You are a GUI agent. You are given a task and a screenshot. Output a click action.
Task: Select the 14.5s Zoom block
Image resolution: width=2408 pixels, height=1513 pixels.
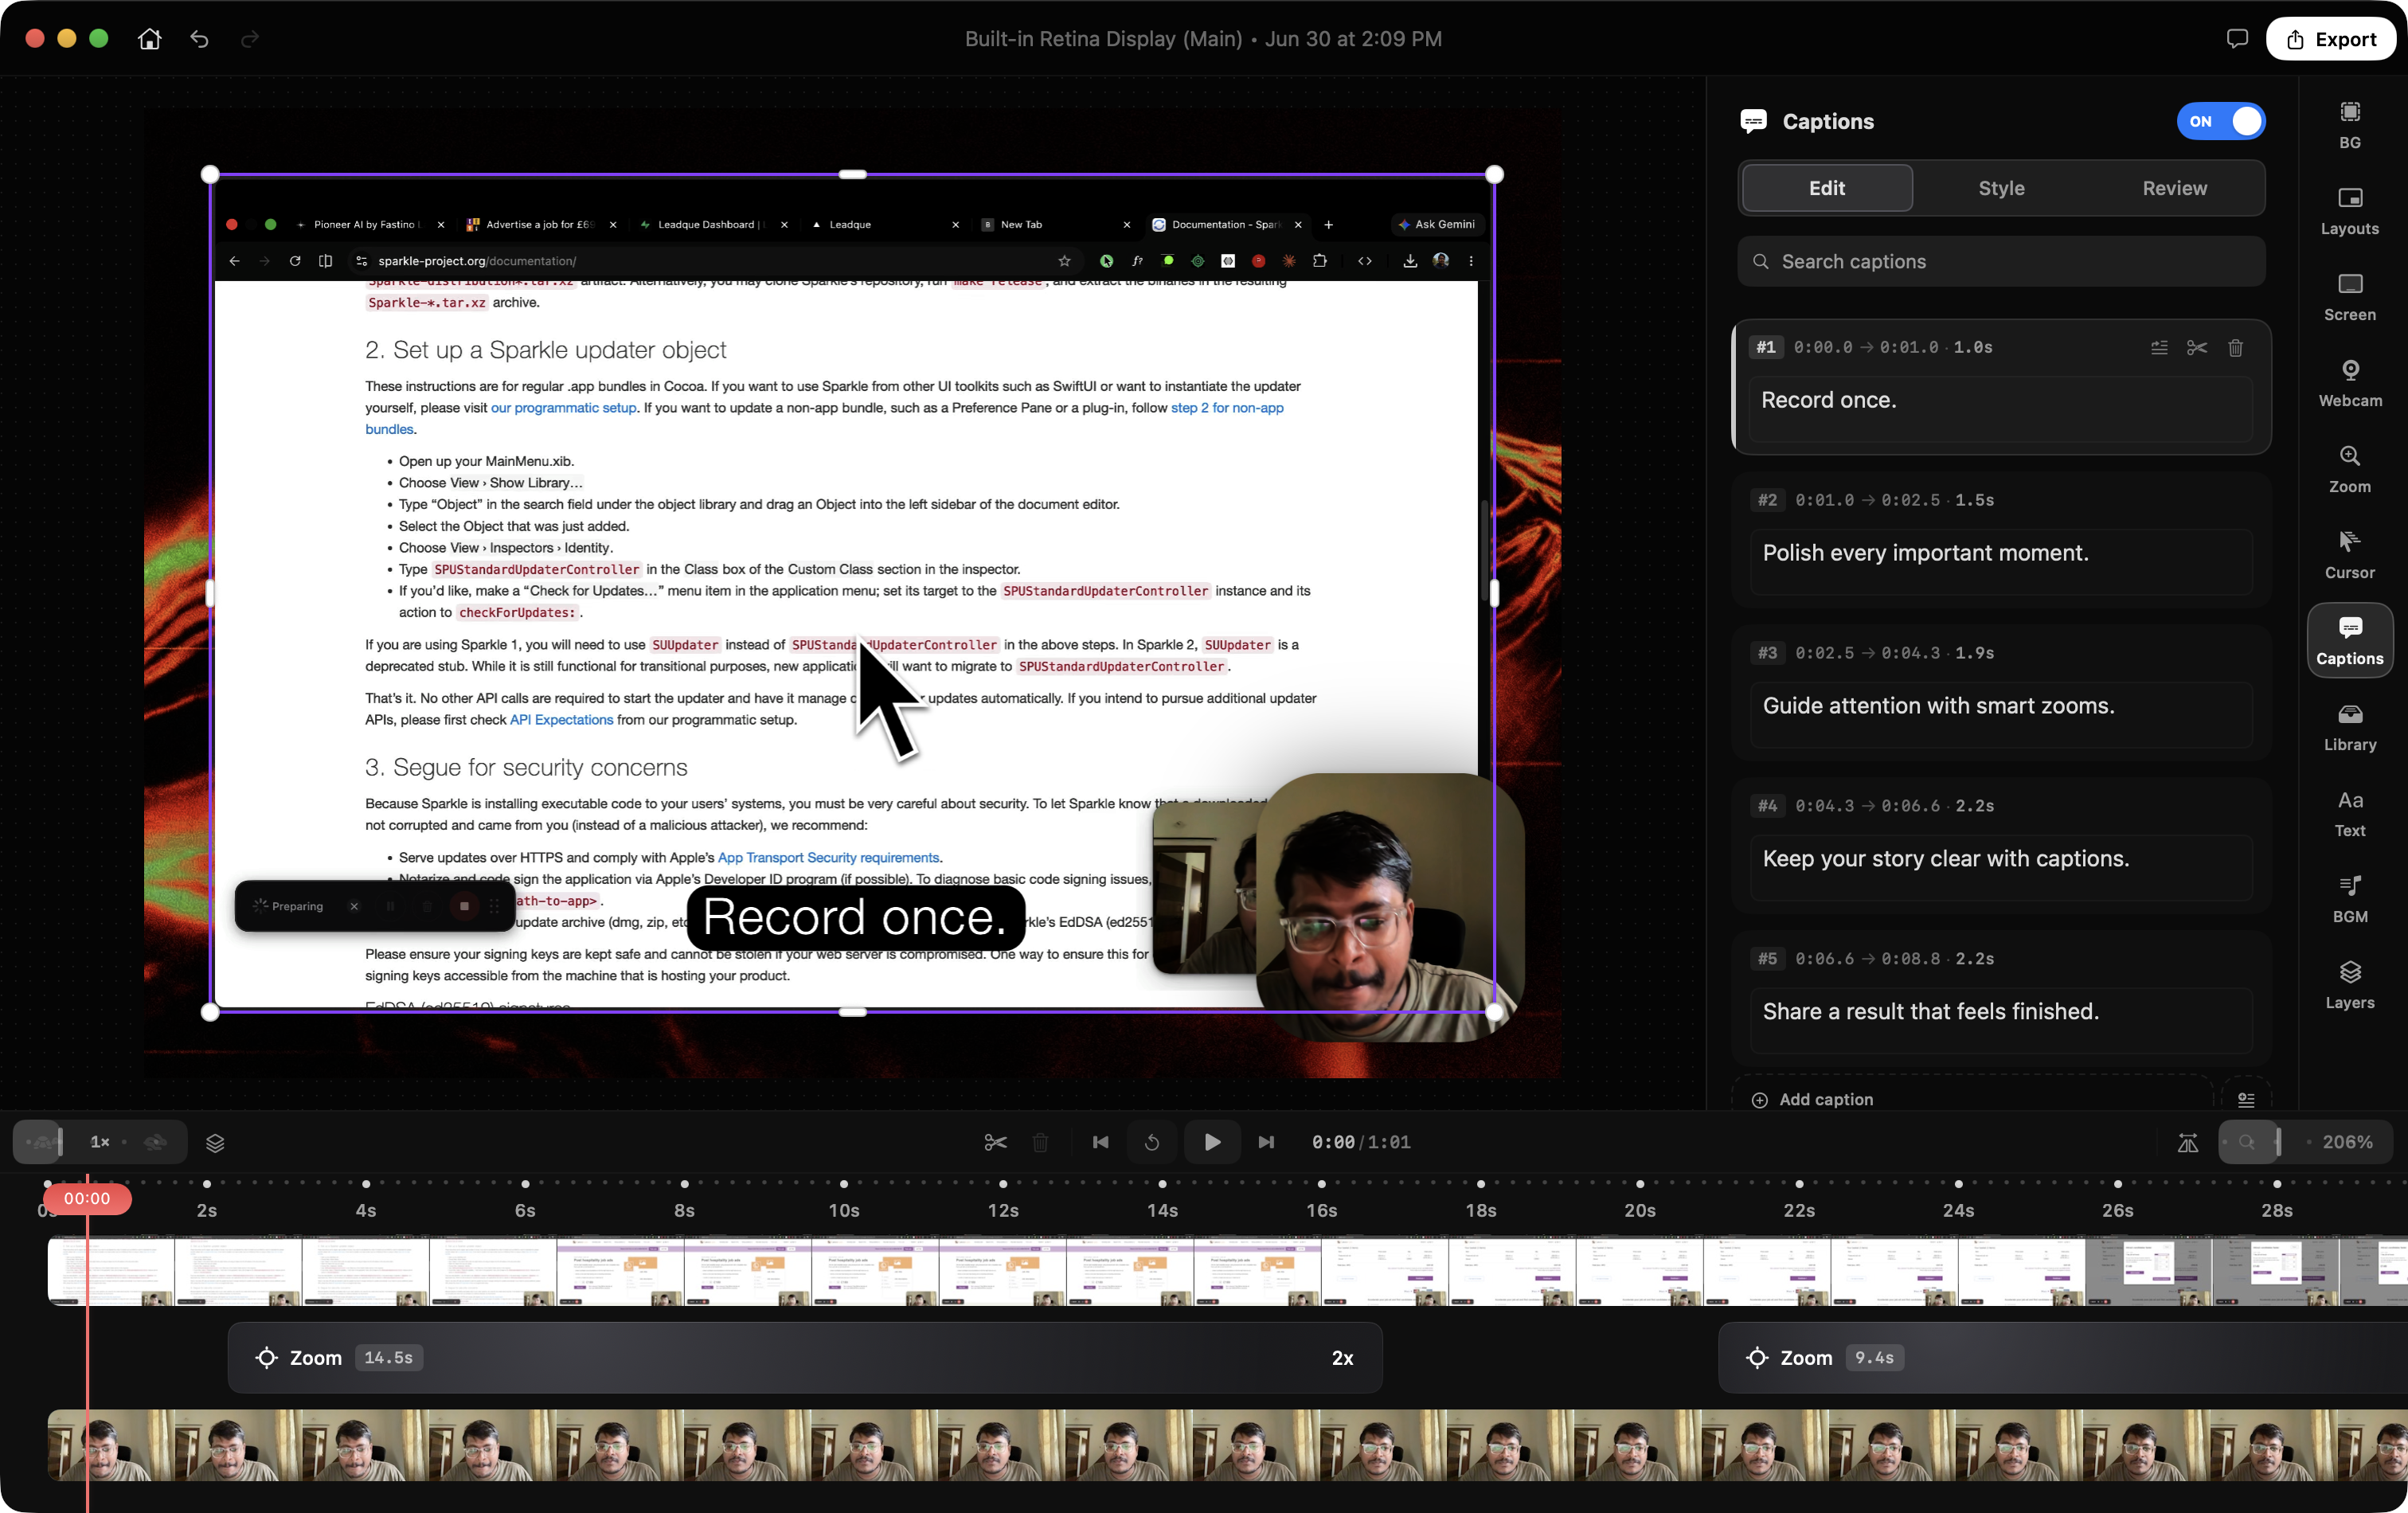[805, 1357]
